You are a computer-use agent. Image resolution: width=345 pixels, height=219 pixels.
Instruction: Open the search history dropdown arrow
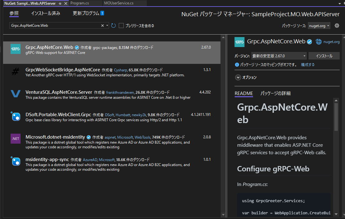point(107,26)
